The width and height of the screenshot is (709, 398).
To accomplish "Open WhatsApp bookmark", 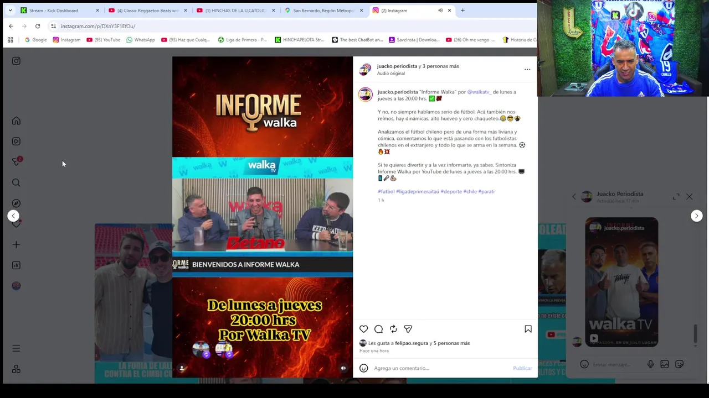I will (x=141, y=40).
